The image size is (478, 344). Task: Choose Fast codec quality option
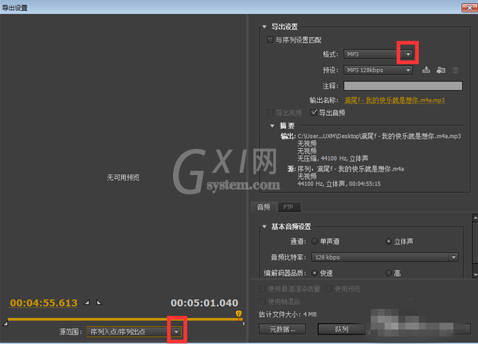[315, 273]
